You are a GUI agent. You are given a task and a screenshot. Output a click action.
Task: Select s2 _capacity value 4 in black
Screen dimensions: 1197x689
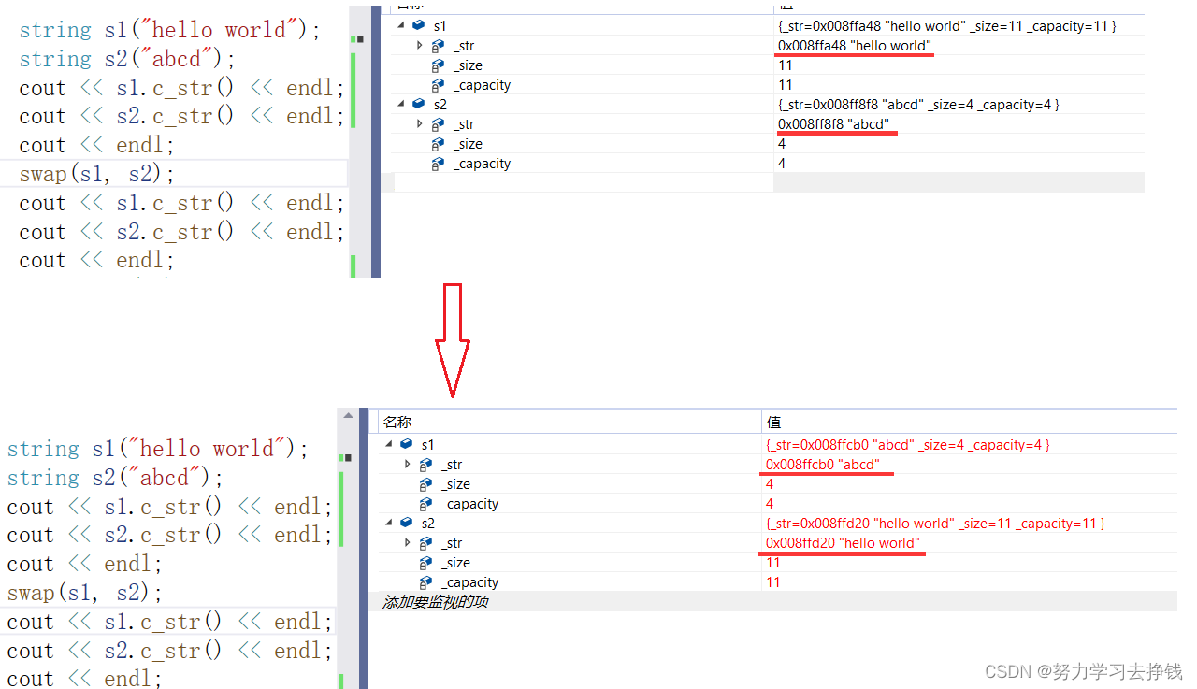tap(782, 164)
